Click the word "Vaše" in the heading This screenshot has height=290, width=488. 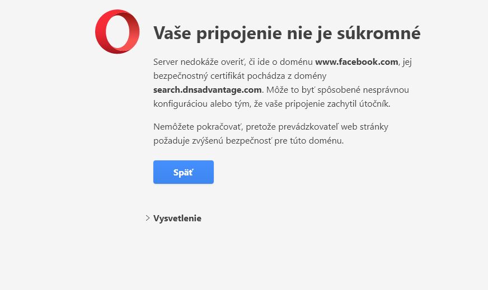173,33
